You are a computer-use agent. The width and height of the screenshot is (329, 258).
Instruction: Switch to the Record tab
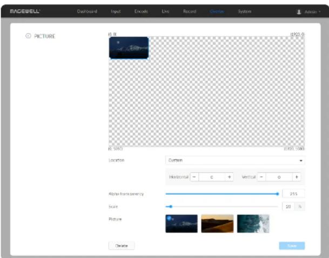pyautogui.click(x=190, y=11)
